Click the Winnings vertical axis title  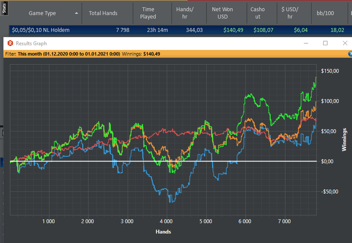coord(344,139)
